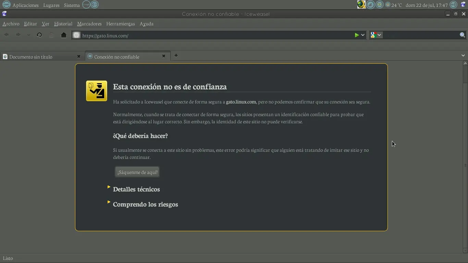
Task: Close the 'Documento sin título' tab
Action: 78,57
